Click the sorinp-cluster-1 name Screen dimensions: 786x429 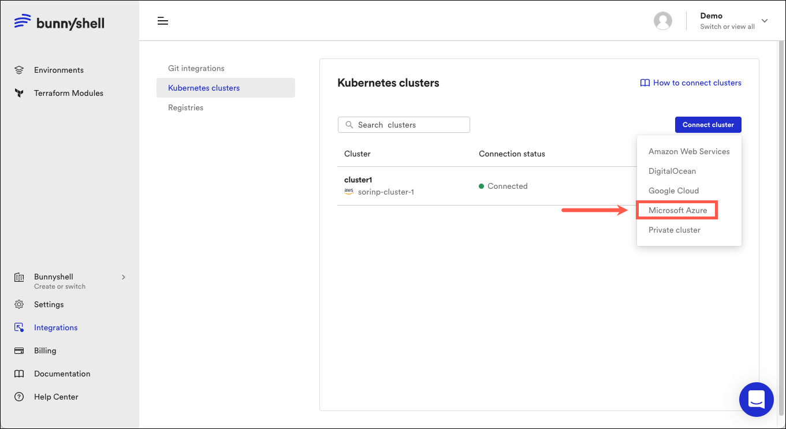386,192
